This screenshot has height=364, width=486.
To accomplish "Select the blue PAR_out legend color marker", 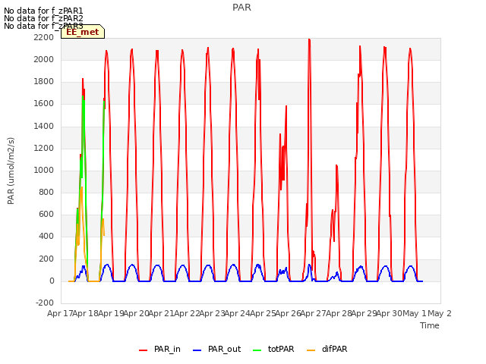I will coord(197,350).
